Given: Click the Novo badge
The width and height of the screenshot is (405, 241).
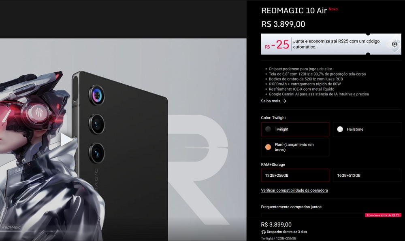Looking at the screenshot, I should pos(333,9).
